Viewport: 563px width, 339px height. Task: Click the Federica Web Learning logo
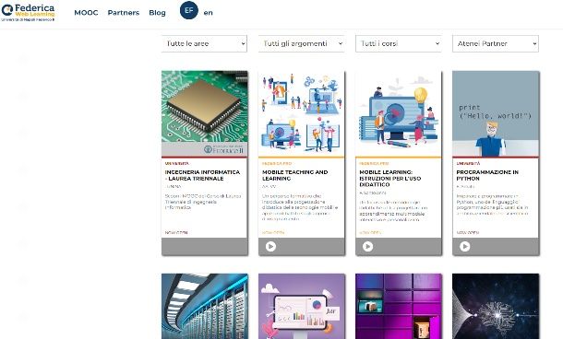point(28,13)
